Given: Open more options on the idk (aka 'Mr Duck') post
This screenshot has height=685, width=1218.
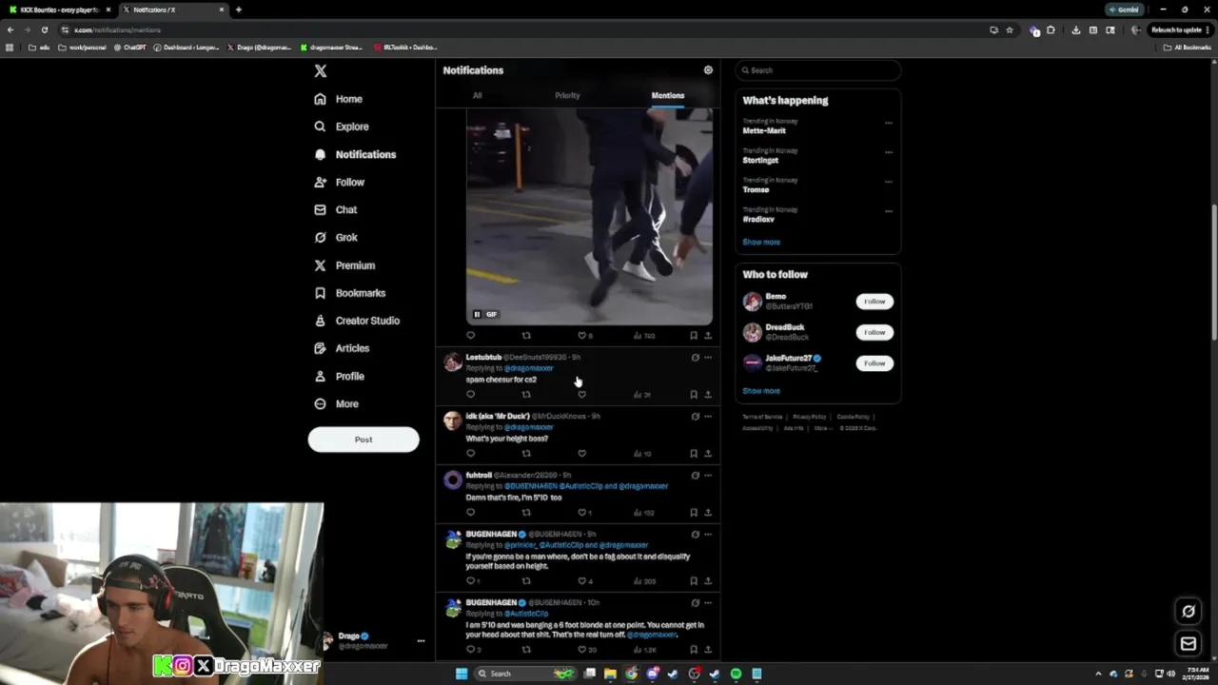Looking at the screenshot, I should [x=708, y=417].
